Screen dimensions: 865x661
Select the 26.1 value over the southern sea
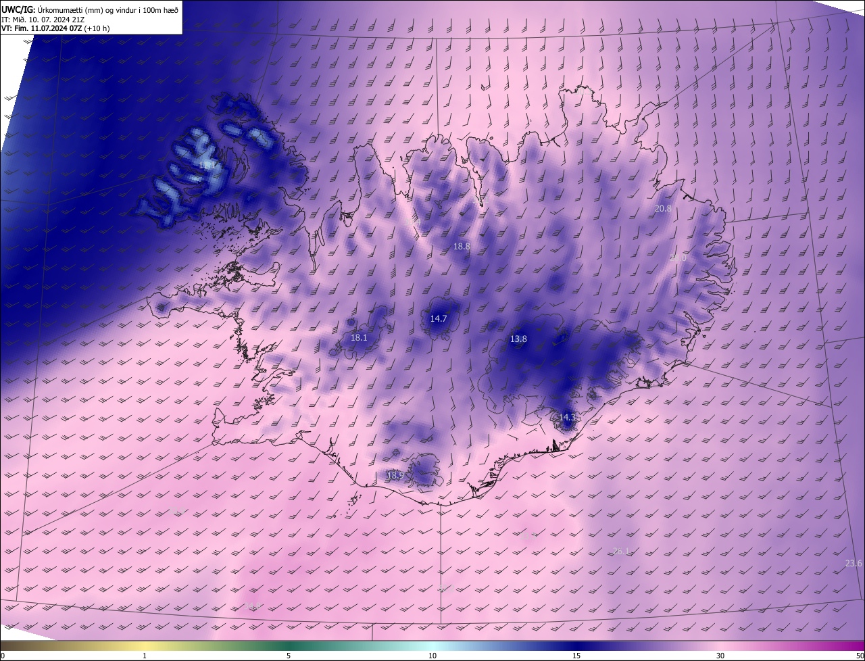621,552
